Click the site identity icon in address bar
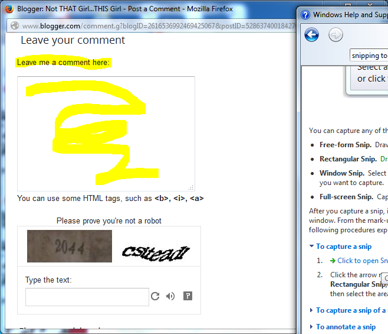The image size is (388, 334). tap(15, 25)
